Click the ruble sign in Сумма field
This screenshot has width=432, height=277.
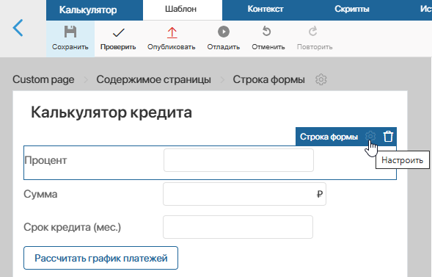(320, 194)
